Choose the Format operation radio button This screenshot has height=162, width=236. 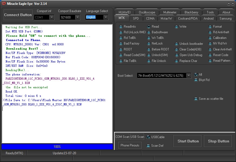210,27
